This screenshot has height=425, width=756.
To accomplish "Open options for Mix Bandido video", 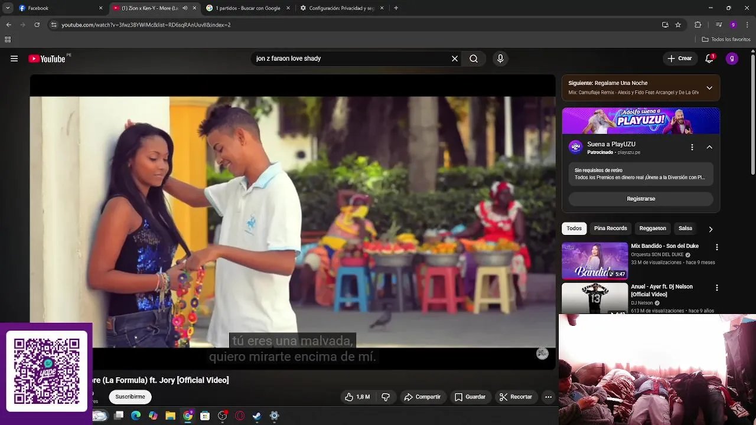I will (x=717, y=247).
